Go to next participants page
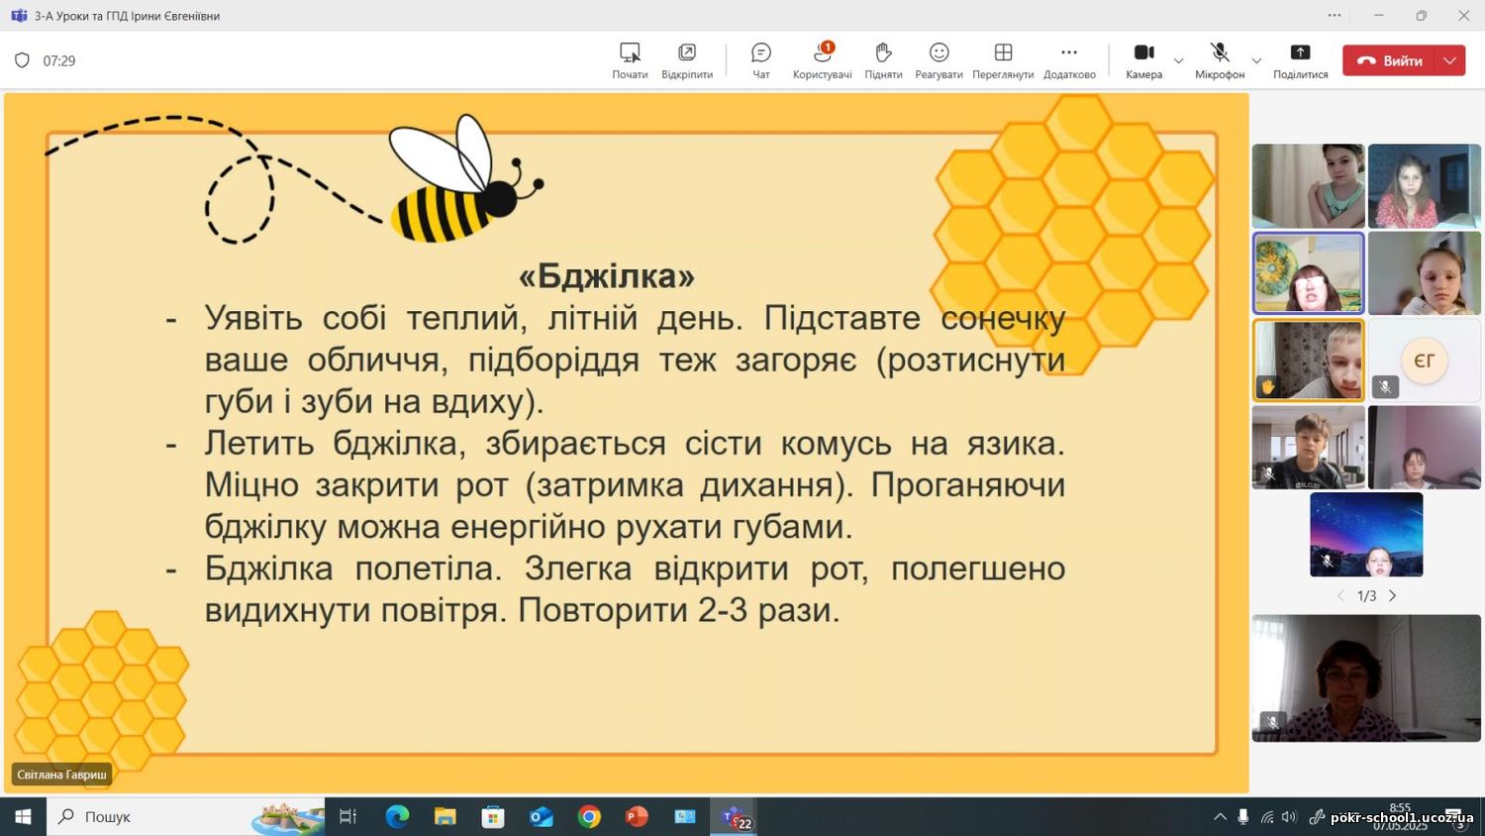This screenshot has width=1485, height=836. 1393,595
